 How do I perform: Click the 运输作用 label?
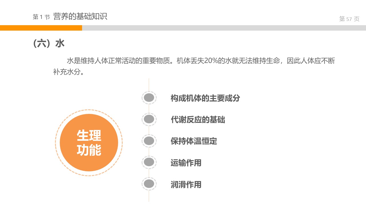pyautogui.click(x=186, y=163)
